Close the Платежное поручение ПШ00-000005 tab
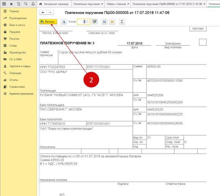Image resolution: width=220 pixels, height=196 pixels. tap(204, 4)
